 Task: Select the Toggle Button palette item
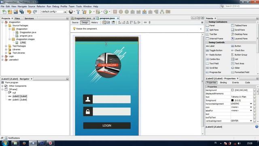(x=214, y=50)
